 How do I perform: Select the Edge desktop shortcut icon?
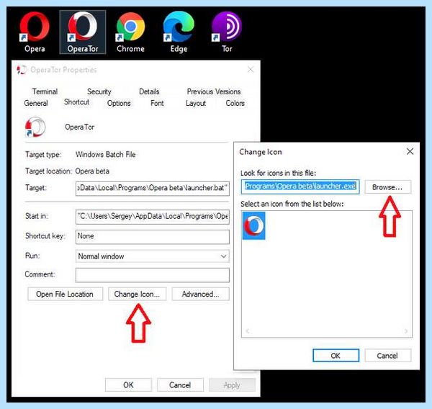click(179, 32)
